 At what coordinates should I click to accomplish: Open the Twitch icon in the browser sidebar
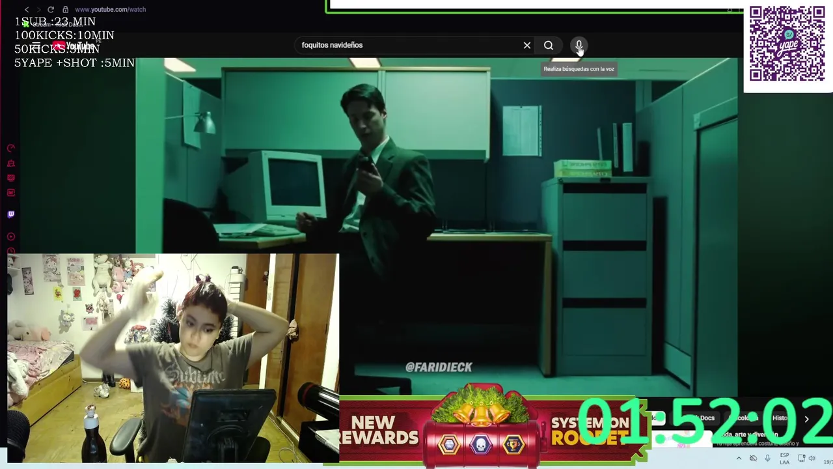(x=11, y=214)
